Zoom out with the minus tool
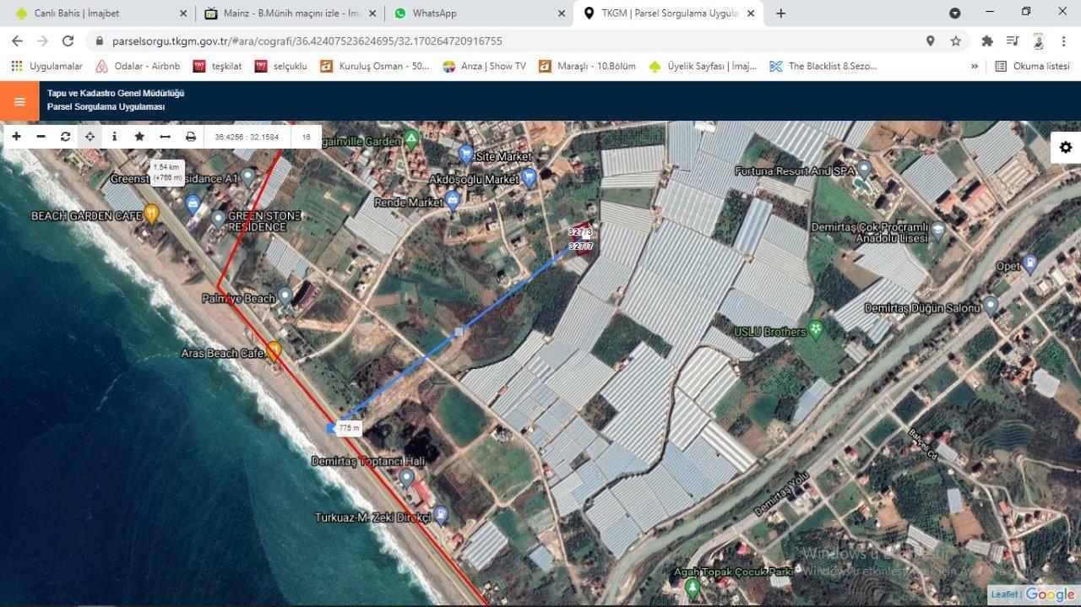 pos(41,136)
